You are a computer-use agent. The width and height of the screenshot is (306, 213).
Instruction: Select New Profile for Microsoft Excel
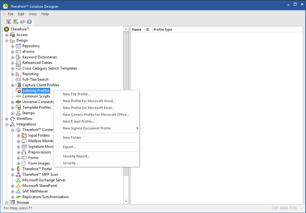click(x=96, y=108)
